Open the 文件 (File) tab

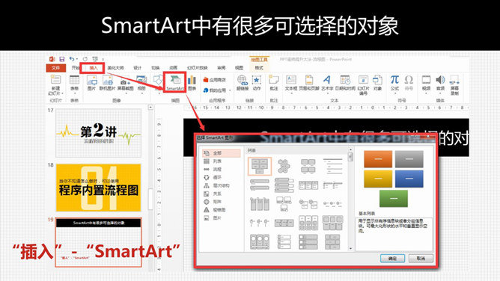[x=56, y=68]
